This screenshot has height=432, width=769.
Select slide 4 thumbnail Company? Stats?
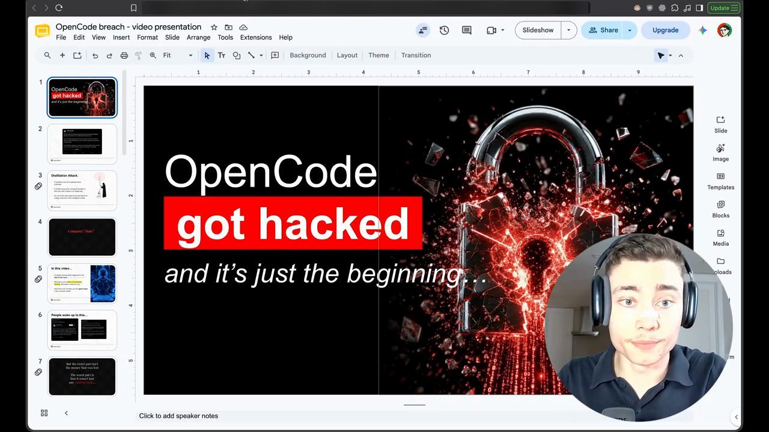coord(82,236)
